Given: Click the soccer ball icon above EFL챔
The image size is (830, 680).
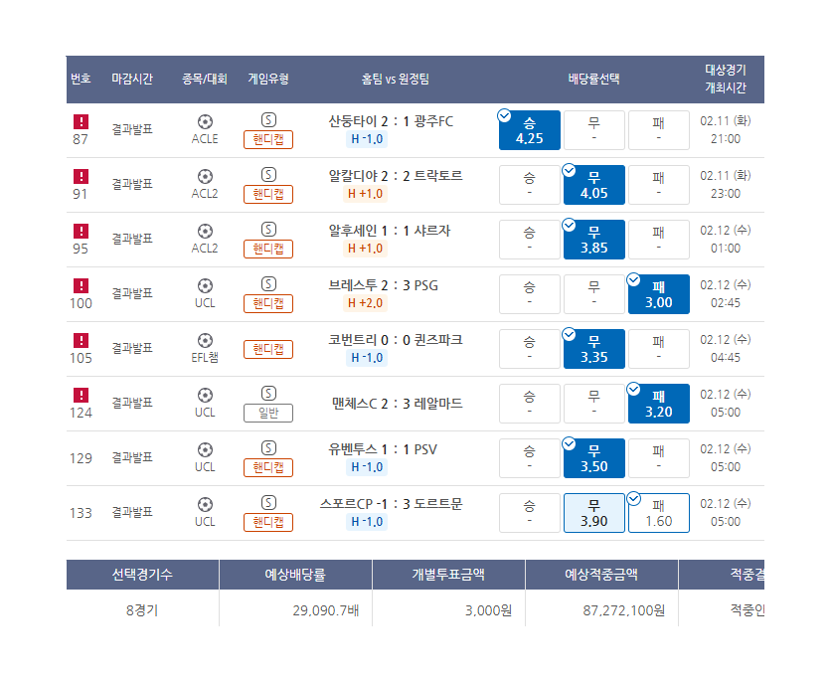Looking at the screenshot, I should click(205, 340).
